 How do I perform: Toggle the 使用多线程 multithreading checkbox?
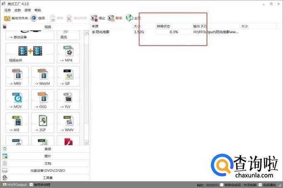[32, 185]
